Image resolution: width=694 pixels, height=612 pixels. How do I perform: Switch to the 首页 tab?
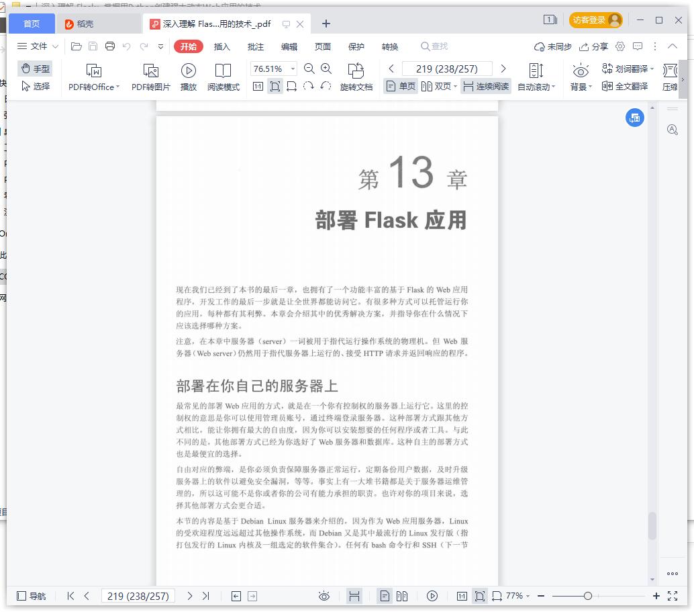(32, 24)
